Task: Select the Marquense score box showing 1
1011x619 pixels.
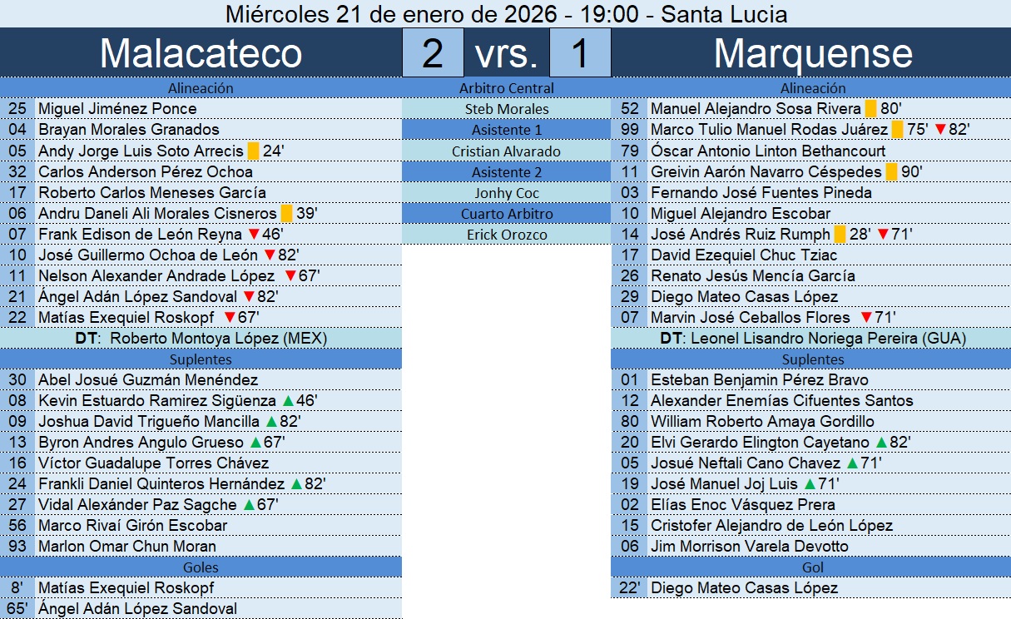Action: pyautogui.click(x=580, y=53)
